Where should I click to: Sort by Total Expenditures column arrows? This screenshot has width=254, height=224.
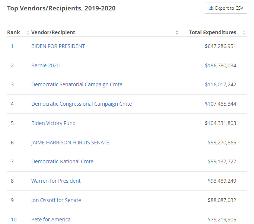click(244, 32)
